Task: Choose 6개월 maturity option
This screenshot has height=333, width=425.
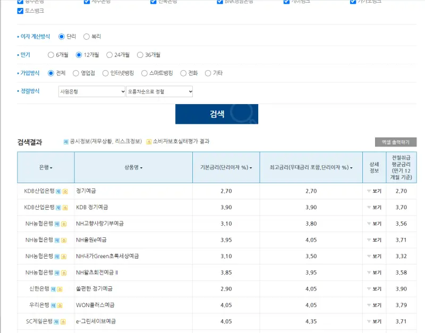Action: (50, 55)
